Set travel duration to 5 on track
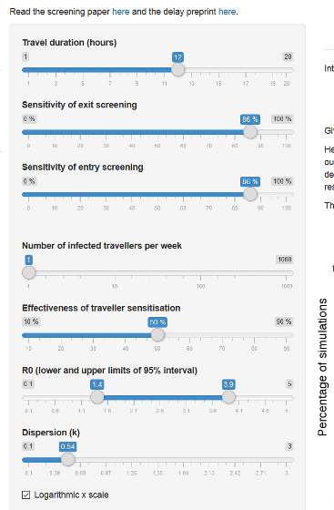 click(83, 70)
